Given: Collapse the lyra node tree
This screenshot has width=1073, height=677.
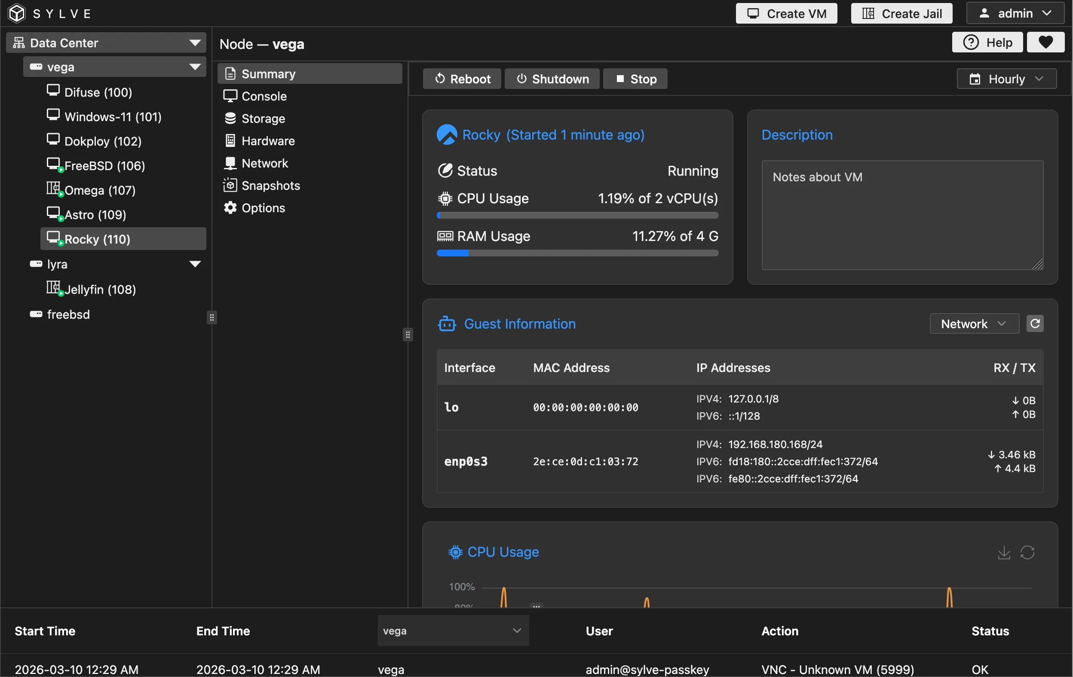Looking at the screenshot, I should coord(195,264).
